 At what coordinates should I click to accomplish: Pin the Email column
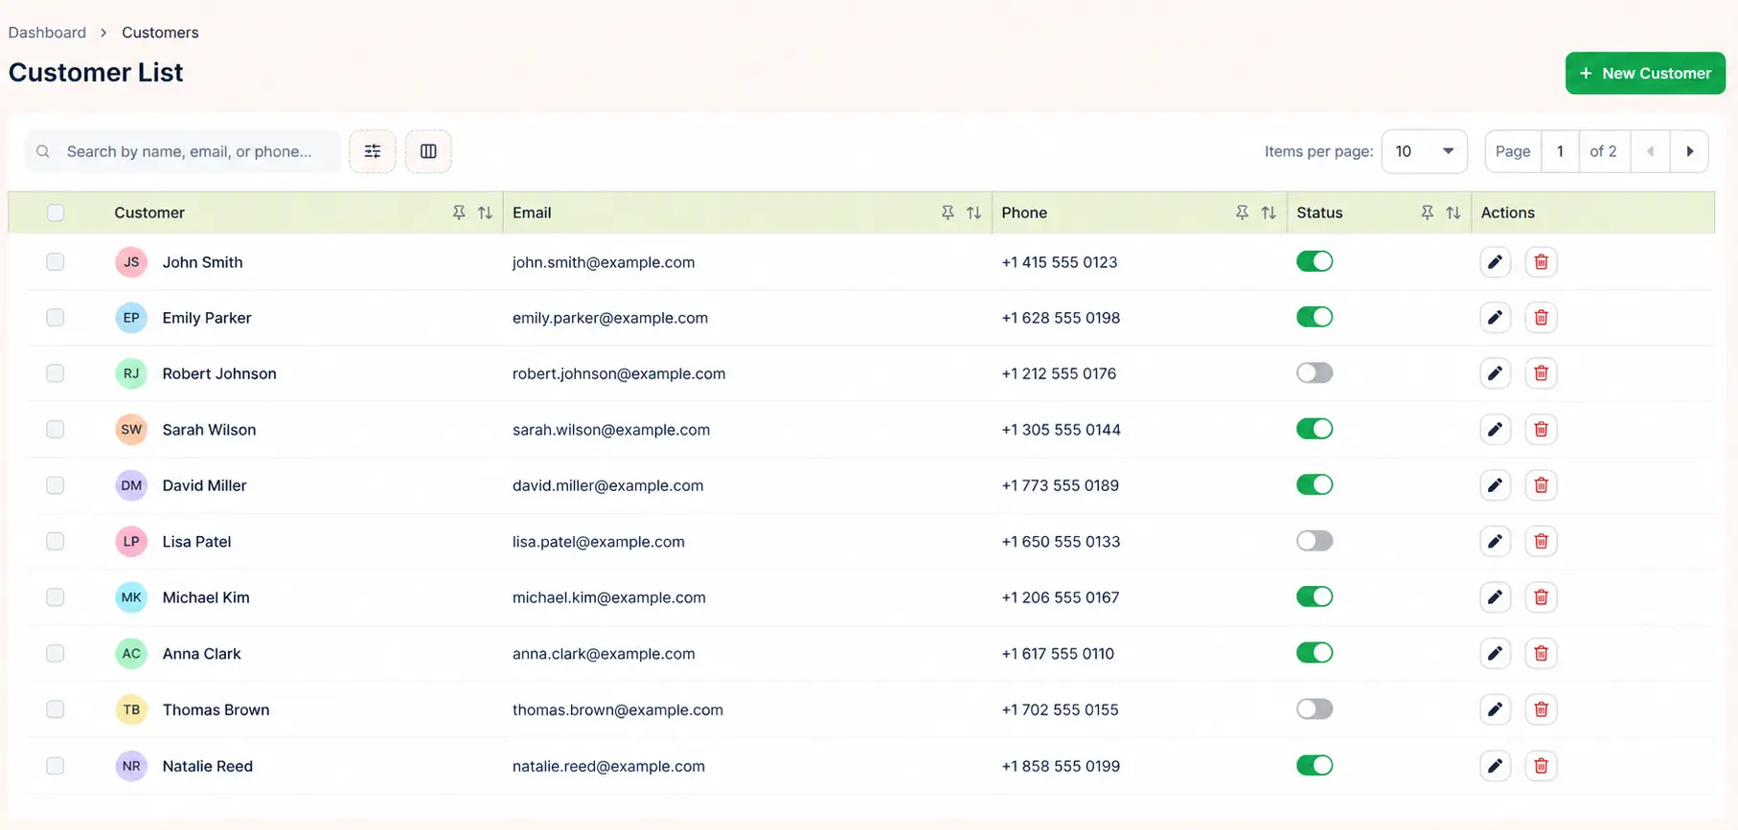948,213
